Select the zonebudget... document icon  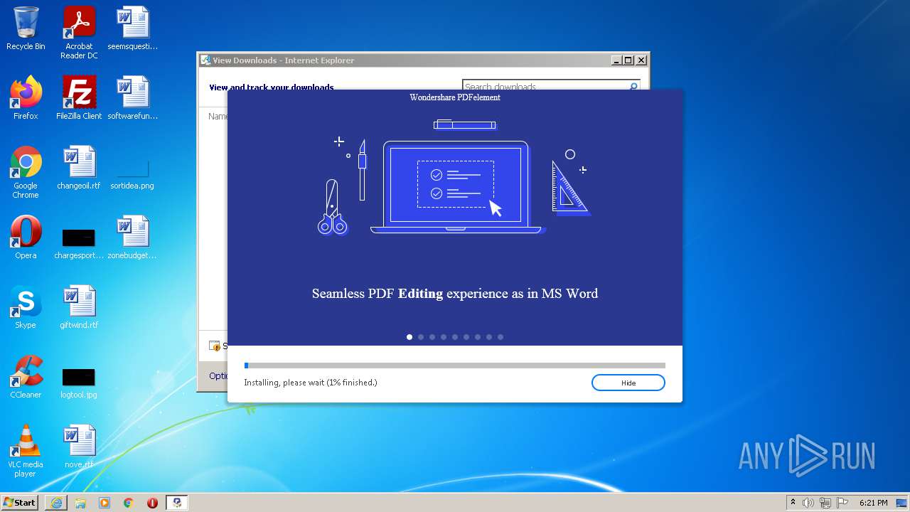pyautogui.click(x=133, y=238)
